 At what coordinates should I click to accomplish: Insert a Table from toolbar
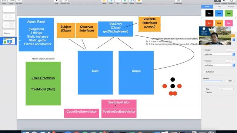pyautogui.click(x=104, y=2)
